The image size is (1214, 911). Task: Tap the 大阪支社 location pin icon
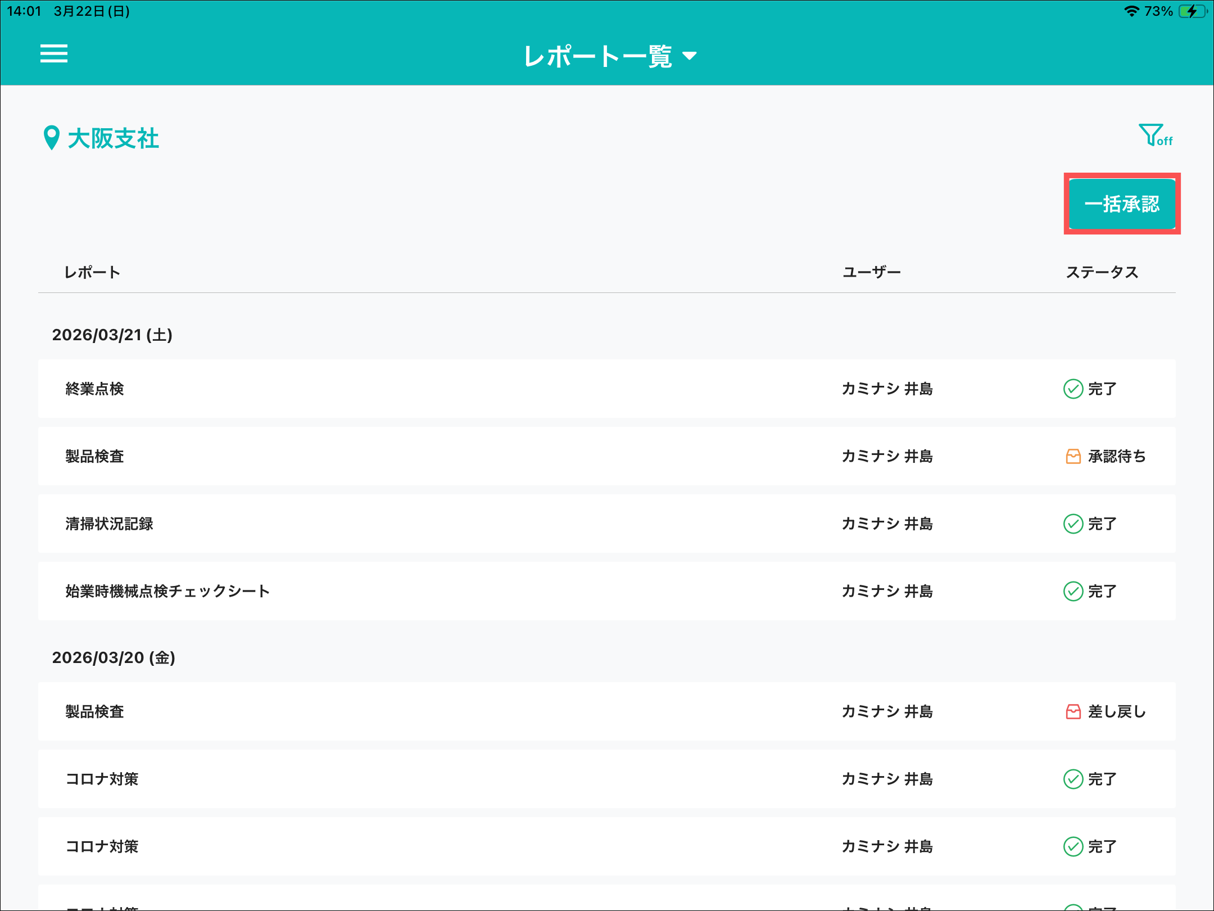click(51, 138)
